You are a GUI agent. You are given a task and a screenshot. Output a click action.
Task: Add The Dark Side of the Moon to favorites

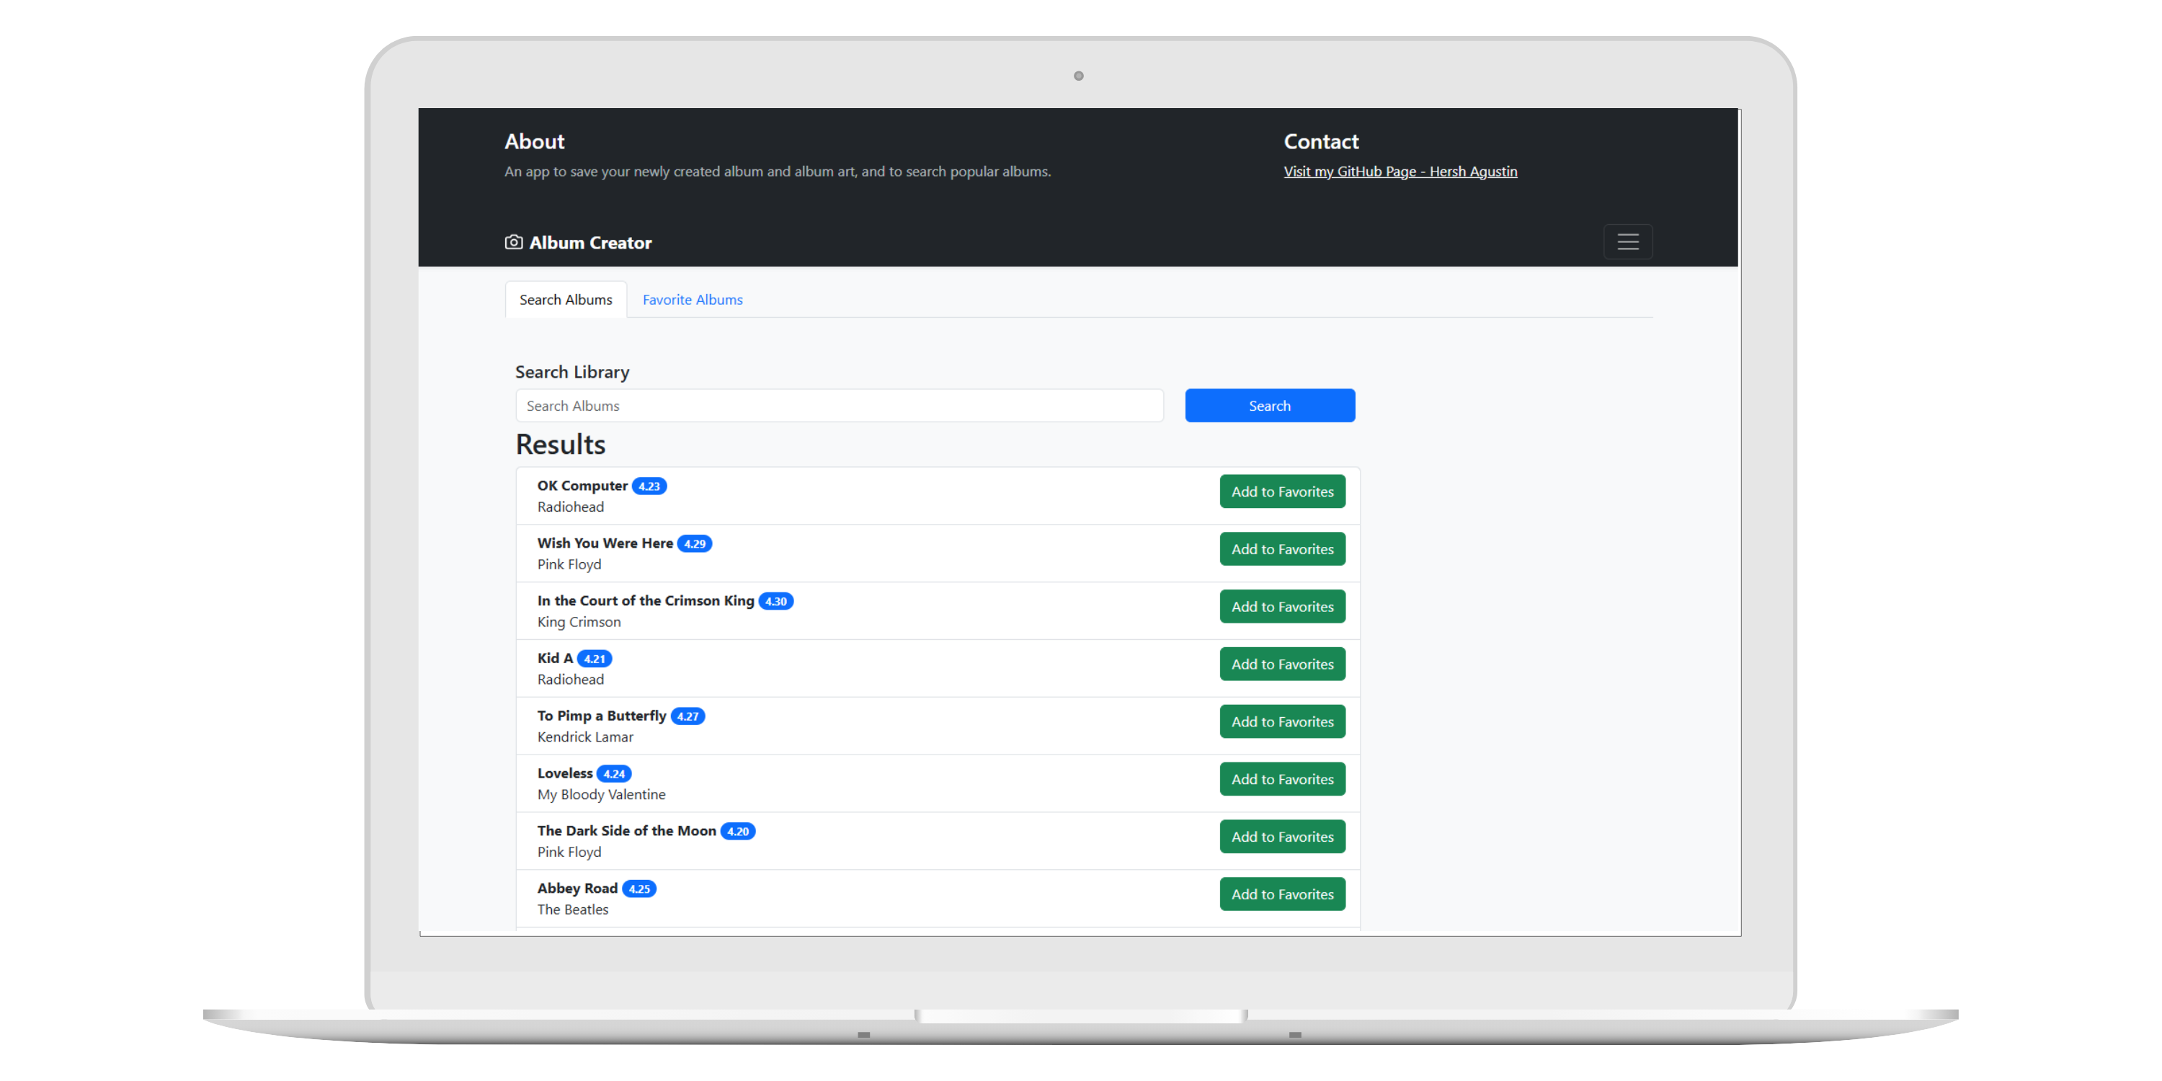pos(1281,837)
